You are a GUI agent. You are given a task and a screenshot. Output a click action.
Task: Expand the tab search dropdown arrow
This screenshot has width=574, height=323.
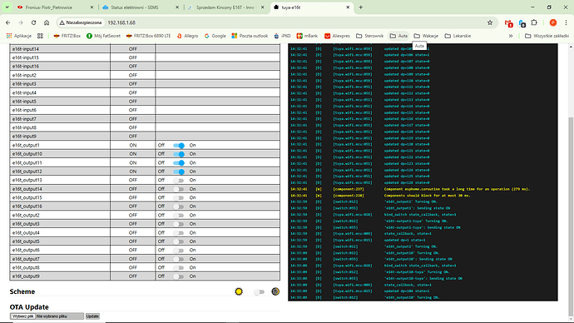tap(7, 7)
